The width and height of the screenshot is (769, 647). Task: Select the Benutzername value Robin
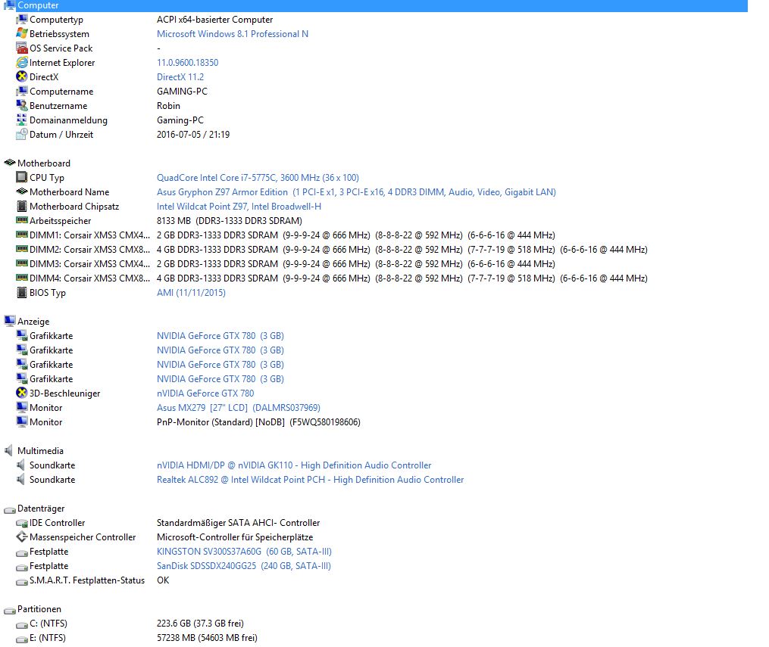point(168,106)
